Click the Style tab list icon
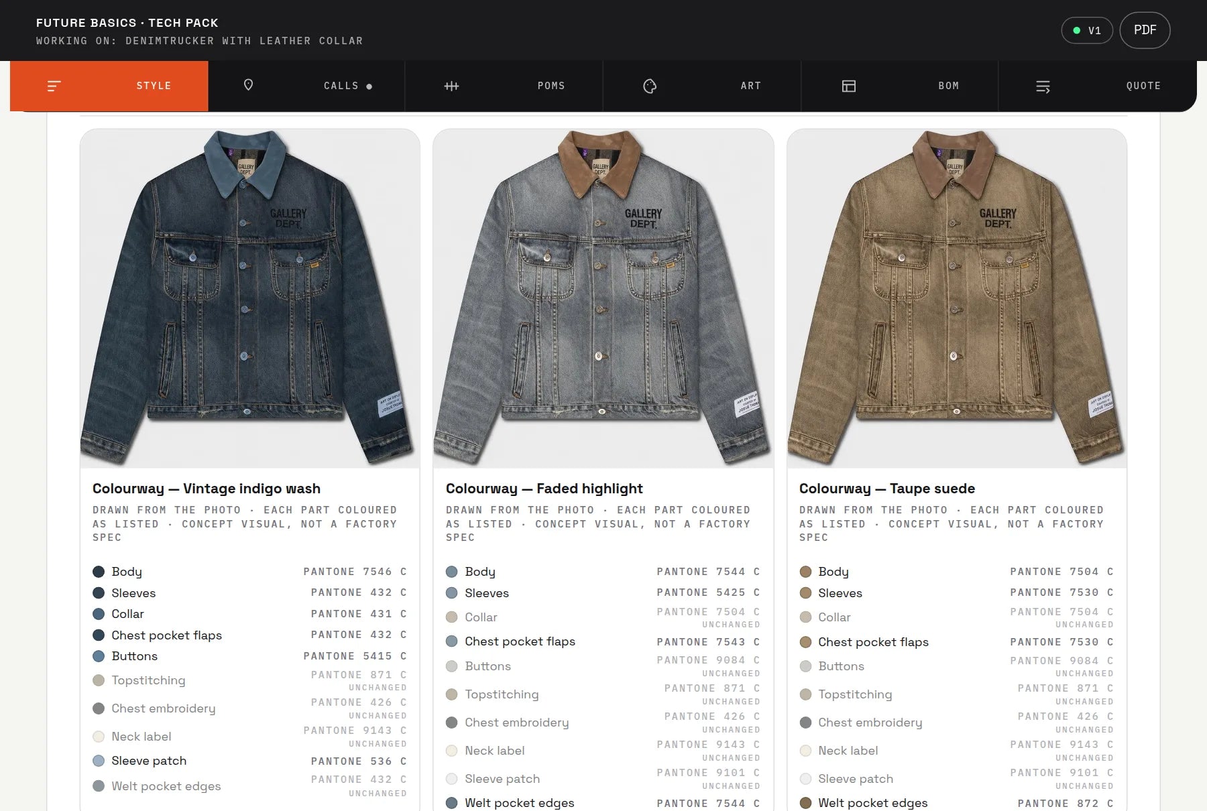This screenshot has width=1207, height=811. tap(54, 86)
